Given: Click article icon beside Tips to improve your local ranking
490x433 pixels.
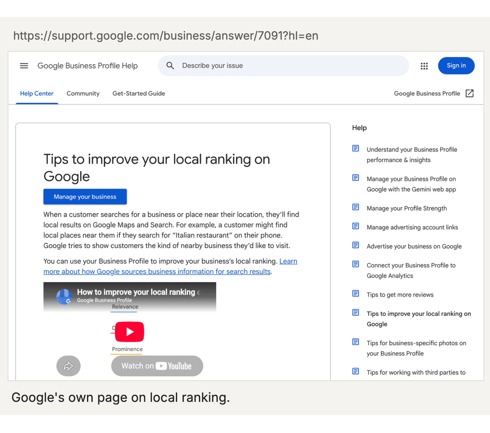Looking at the screenshot, I should point(356,313).
